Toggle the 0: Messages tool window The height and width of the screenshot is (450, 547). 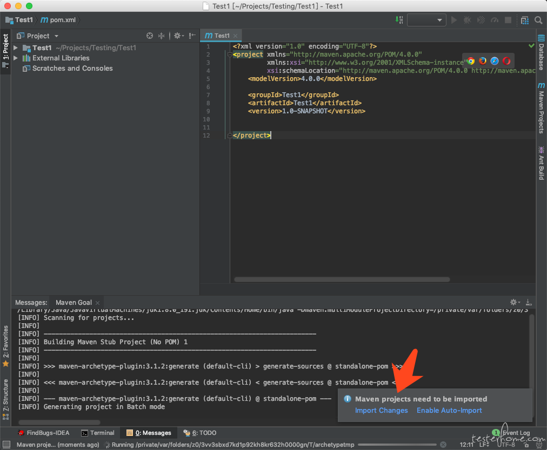(149, 433)
